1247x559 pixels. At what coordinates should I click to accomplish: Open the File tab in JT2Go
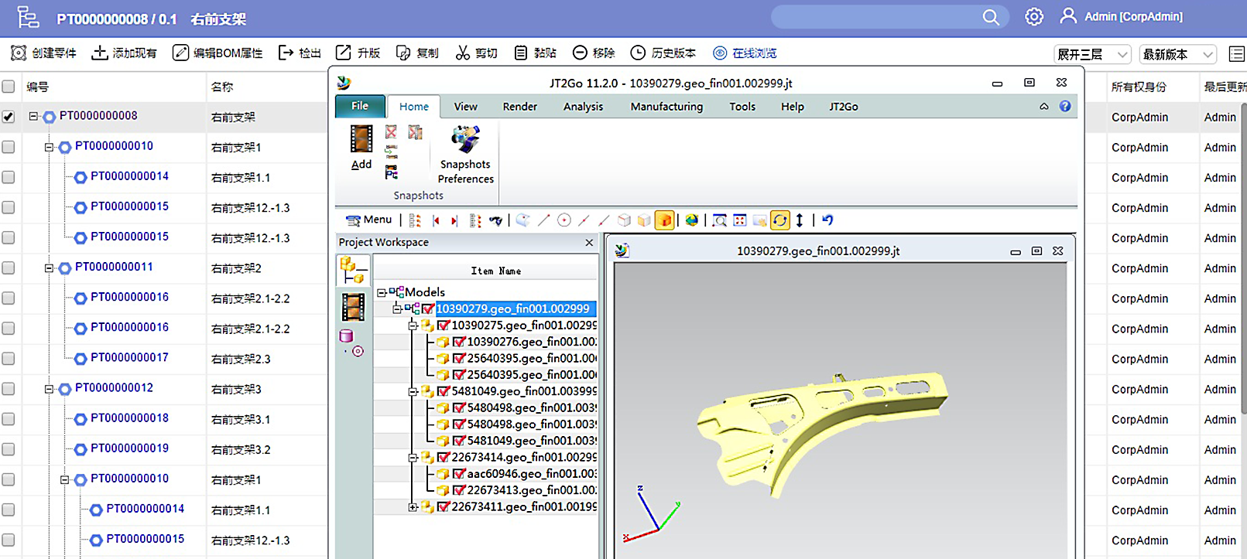click(360, 106)
